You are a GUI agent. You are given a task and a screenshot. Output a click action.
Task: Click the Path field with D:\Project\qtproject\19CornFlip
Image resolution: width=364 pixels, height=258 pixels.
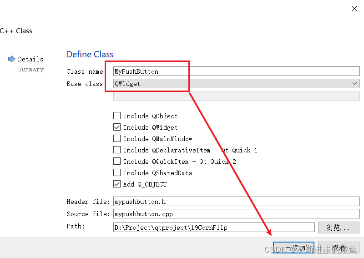(214, 228)
